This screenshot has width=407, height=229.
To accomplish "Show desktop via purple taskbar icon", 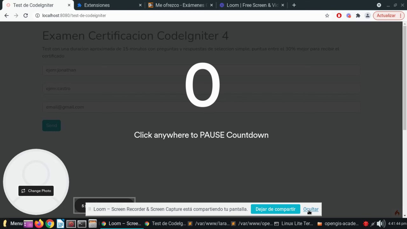I will click(28, 224).
